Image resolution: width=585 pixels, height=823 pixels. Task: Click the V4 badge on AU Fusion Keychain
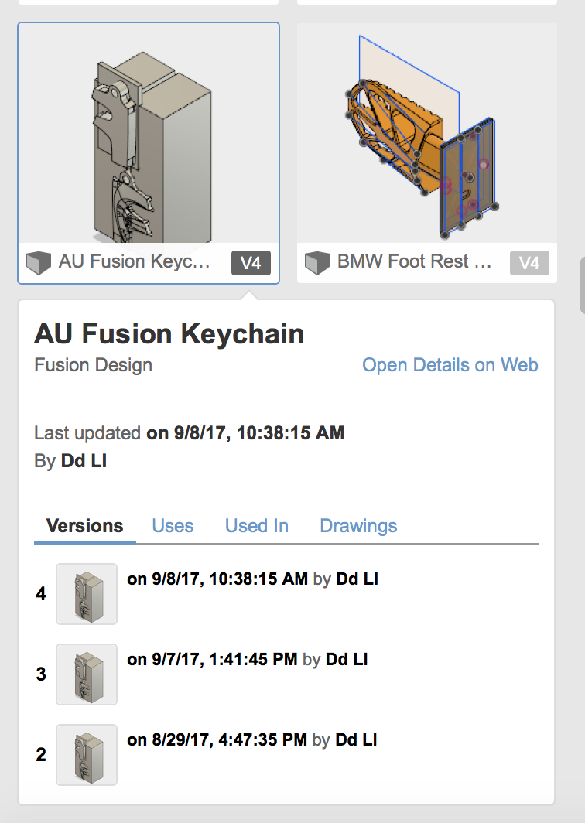pos(251,263)
